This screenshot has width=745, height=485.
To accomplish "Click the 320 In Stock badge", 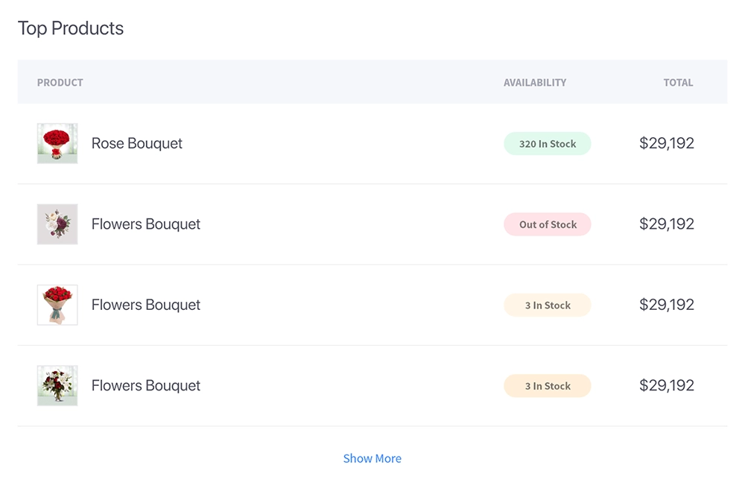I will pos(548,144).
